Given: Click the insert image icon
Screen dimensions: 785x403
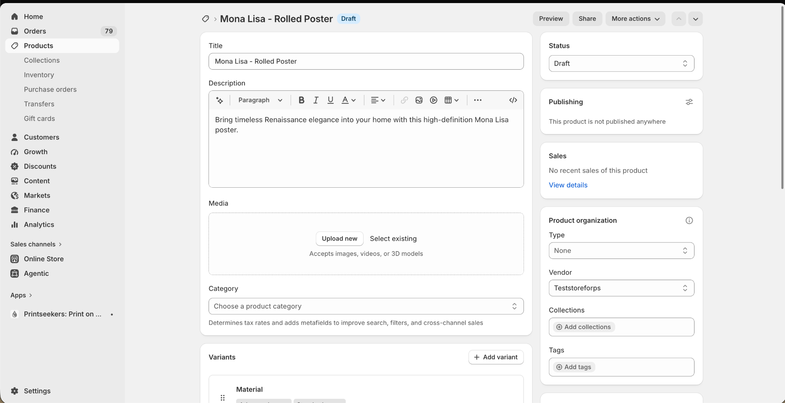Looking at the screenshot, I should click(419, 100).
